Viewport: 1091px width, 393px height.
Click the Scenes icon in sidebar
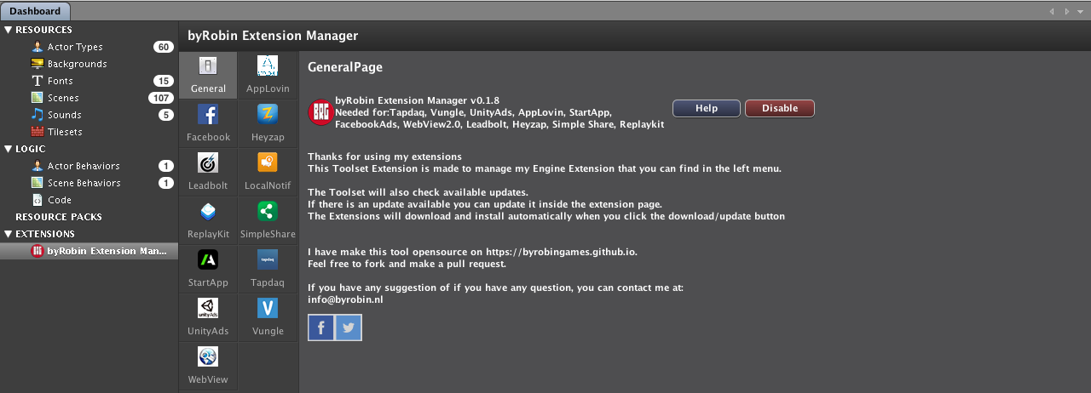click(x=38, y=98)
